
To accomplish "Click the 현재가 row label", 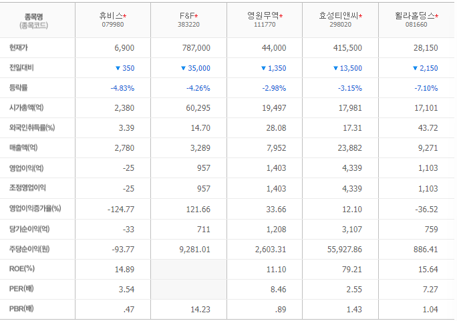I will pos(19,47).
